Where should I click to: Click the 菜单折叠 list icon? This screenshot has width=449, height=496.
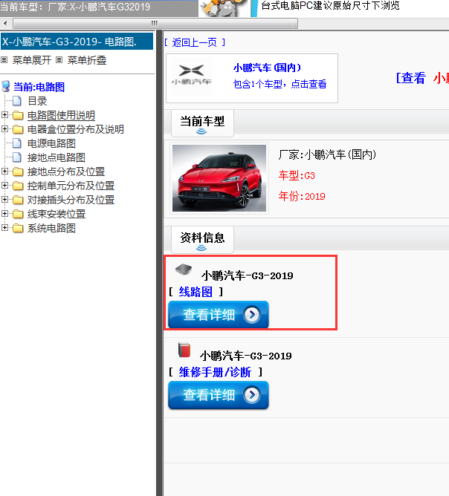point(59,60)
